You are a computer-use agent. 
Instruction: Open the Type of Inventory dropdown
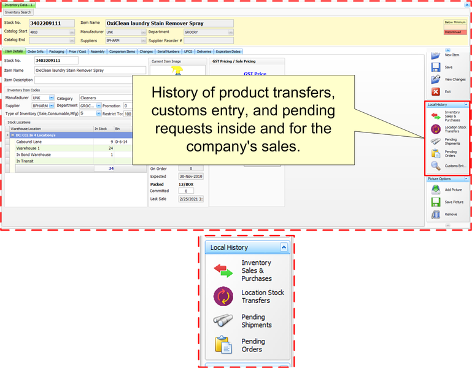click(x=98, y=113)
